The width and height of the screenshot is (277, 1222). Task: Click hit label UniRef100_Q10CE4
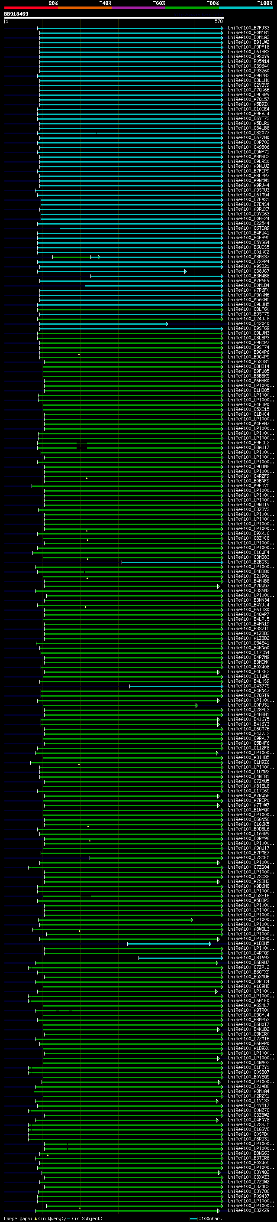(x=248, y=109)
